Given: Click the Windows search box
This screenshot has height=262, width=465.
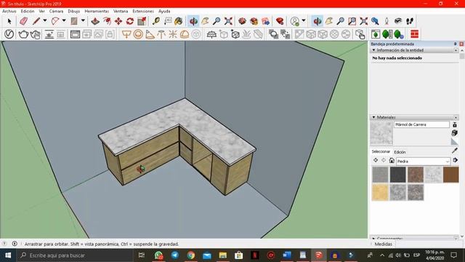Looking at the screenshot, I should coord(76,255).
